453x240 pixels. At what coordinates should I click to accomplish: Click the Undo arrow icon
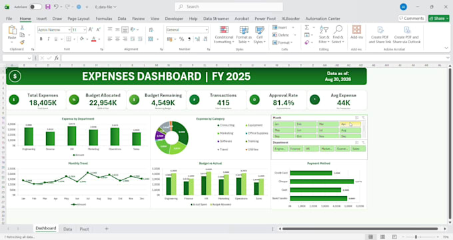pyautogui.click(x=57, y=7)
